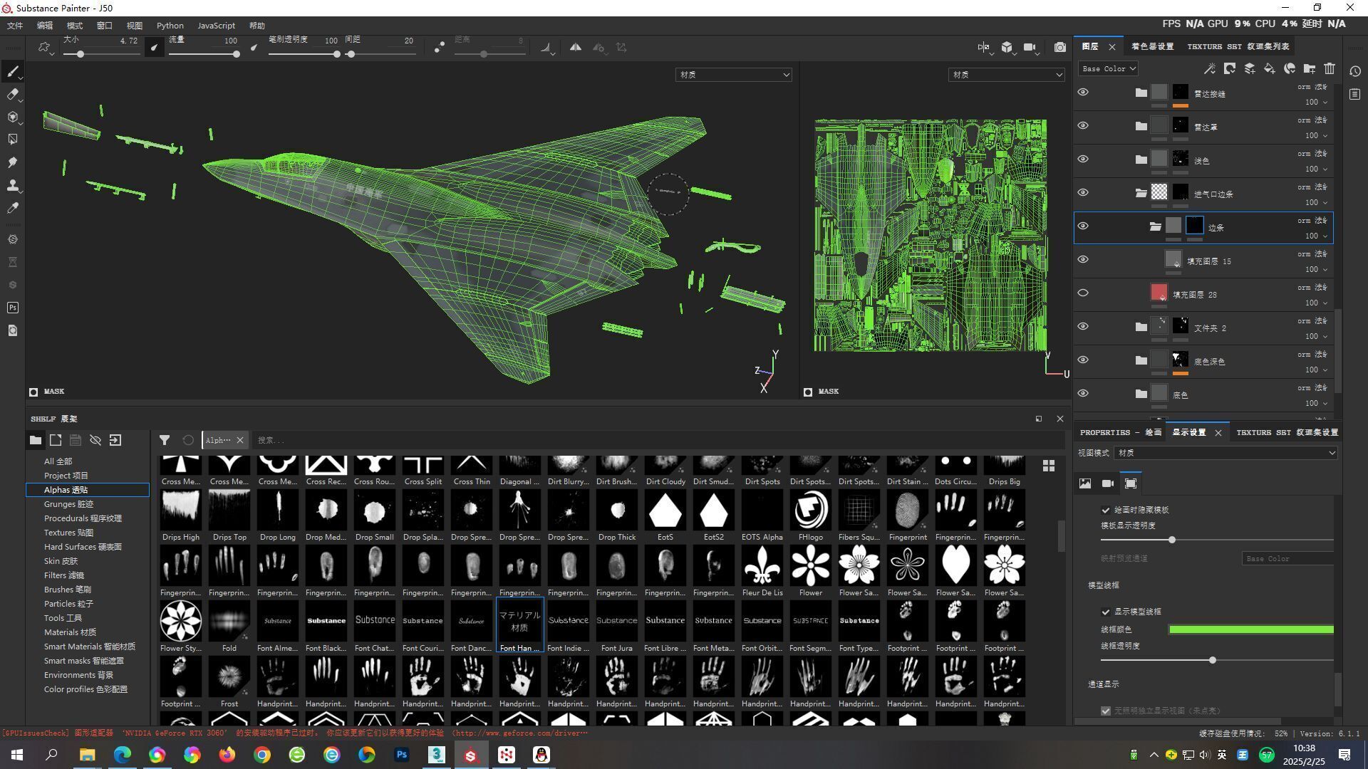Open the 3D viewport 材质 dropdown

(x=733, y=75)
